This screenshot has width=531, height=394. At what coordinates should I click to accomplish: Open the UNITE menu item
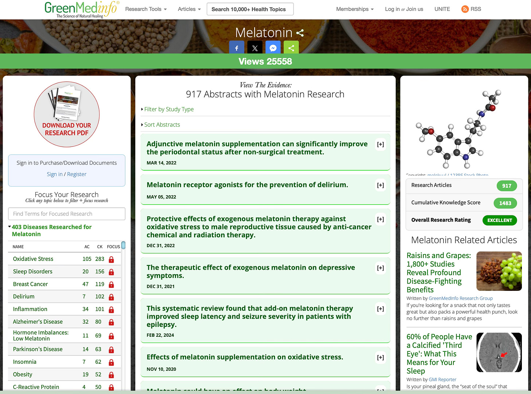tap(442, 9)
